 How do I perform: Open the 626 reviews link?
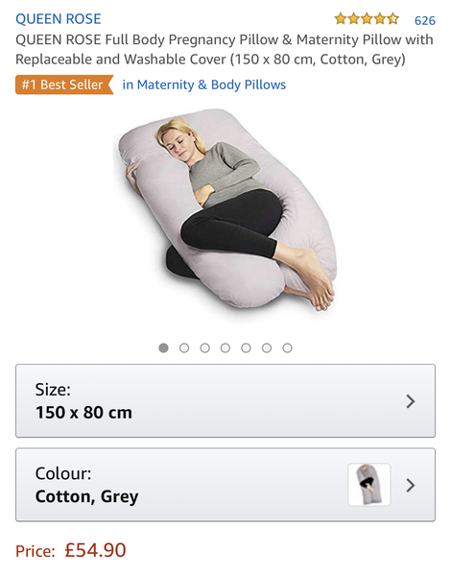coord(424,20)
